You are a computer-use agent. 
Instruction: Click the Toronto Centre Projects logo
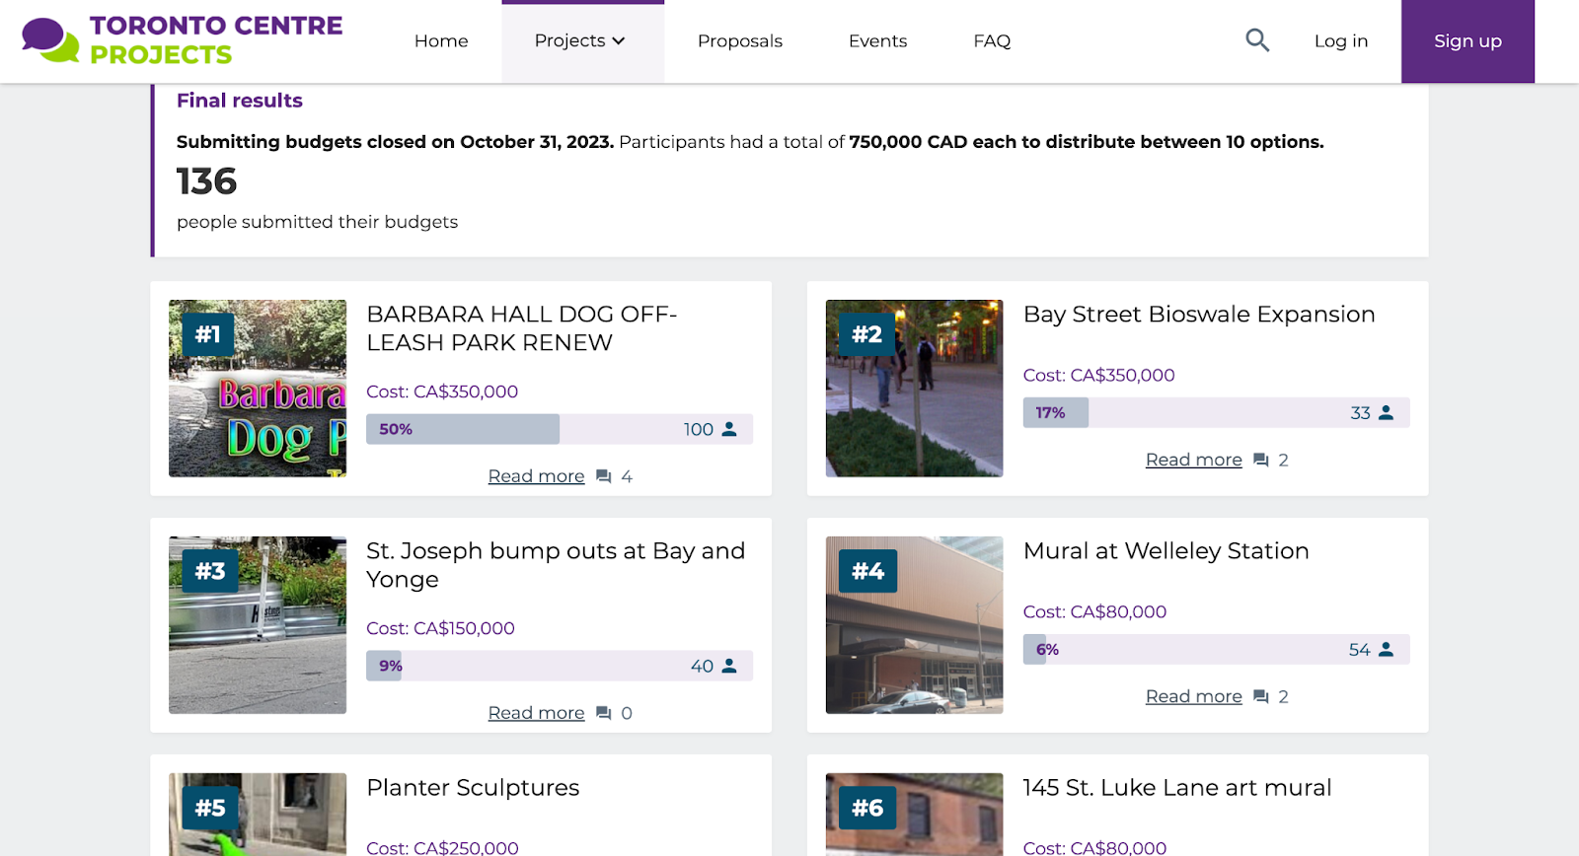[183, 40]
